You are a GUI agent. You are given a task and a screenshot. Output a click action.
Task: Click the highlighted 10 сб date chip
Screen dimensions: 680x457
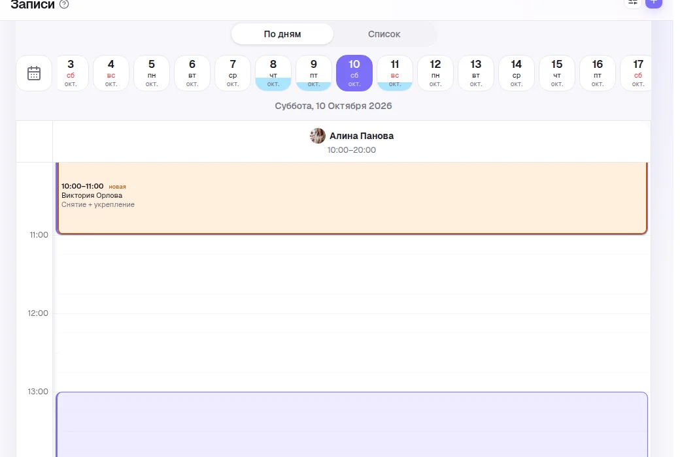point(354,73)
